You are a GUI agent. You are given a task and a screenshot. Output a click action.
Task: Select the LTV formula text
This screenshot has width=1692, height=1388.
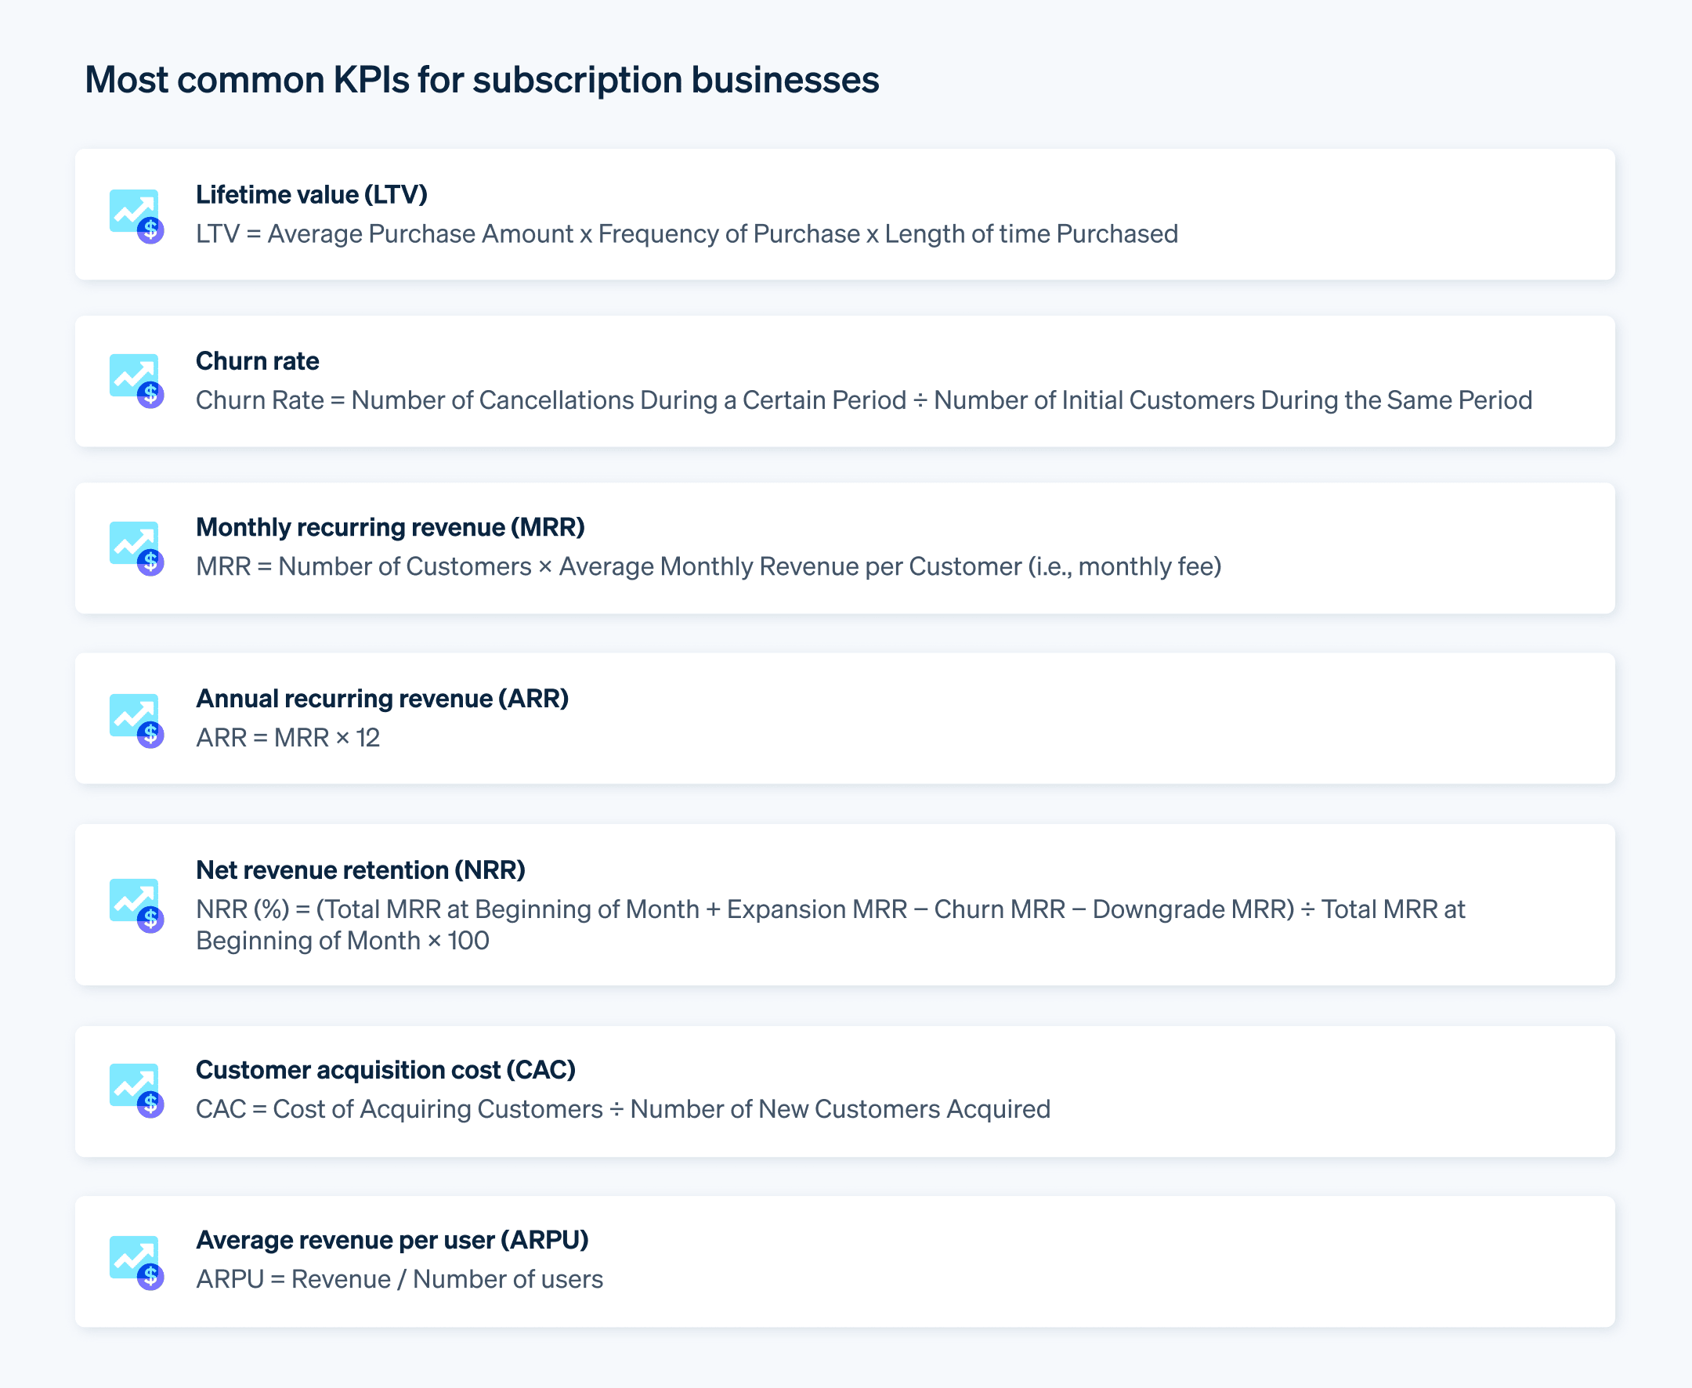coord(687,233)
